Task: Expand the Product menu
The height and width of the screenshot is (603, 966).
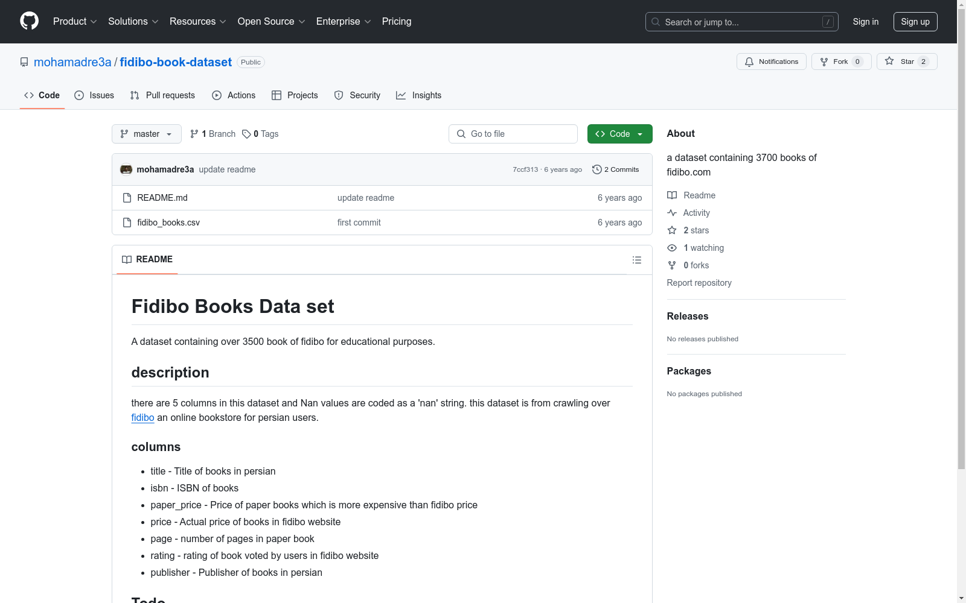Action: click(75, 22)
